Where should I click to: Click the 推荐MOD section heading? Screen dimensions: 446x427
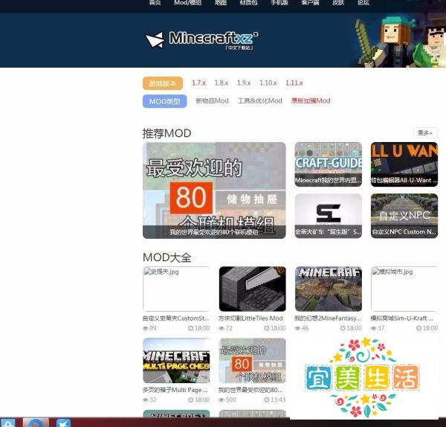click(167, 133)
